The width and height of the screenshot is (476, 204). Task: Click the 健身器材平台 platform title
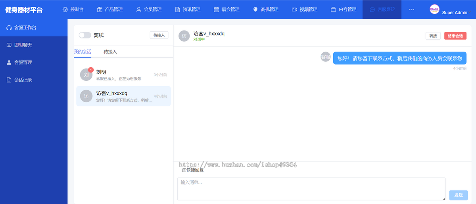[24, 10]
